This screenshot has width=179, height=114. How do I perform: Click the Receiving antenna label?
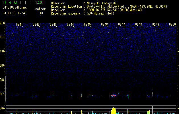pyautogui.click(x=65, y=13)
